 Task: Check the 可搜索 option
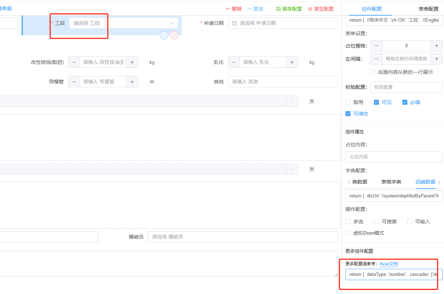click(x=376, y=222)
